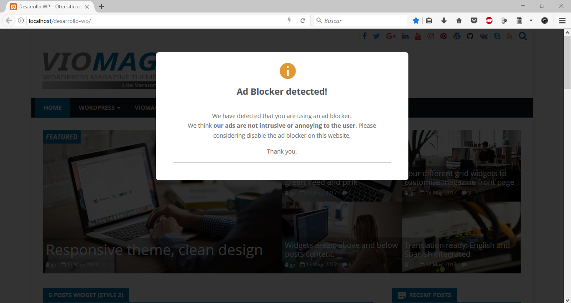Screen dimensions: 571x303
Task: Open the downloads arrow icon
Action: pyautogui.click(x=444, y=20)
